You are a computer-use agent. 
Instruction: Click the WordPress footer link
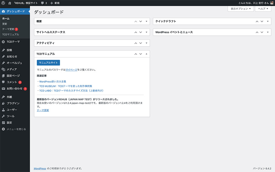coord(40,168)
